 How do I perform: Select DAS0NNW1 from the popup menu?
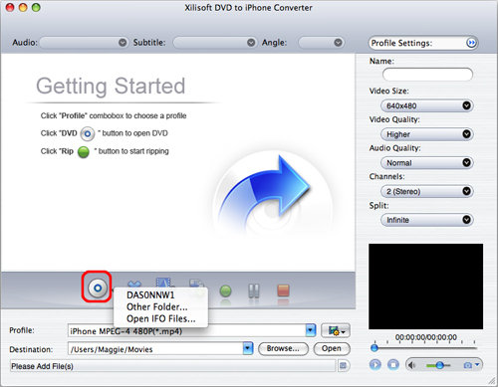150,295
